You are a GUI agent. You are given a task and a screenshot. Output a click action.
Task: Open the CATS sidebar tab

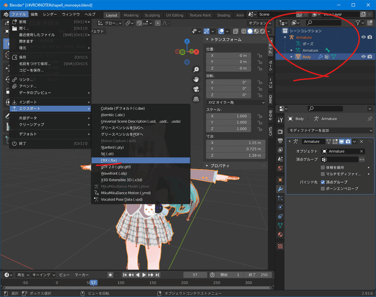pyautogui.click(x=271, y=131)
